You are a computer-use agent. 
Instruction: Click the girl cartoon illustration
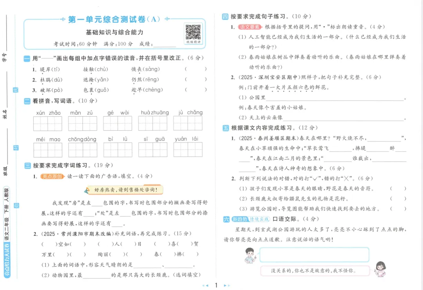click(x=380, y=269)
